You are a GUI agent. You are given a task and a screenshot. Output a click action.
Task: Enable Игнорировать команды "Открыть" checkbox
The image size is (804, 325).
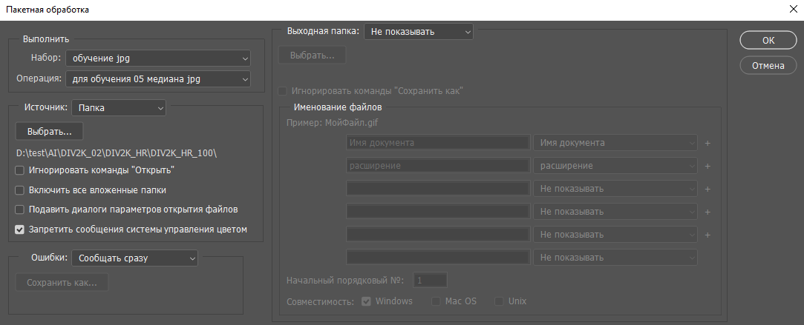pos(20,170)
